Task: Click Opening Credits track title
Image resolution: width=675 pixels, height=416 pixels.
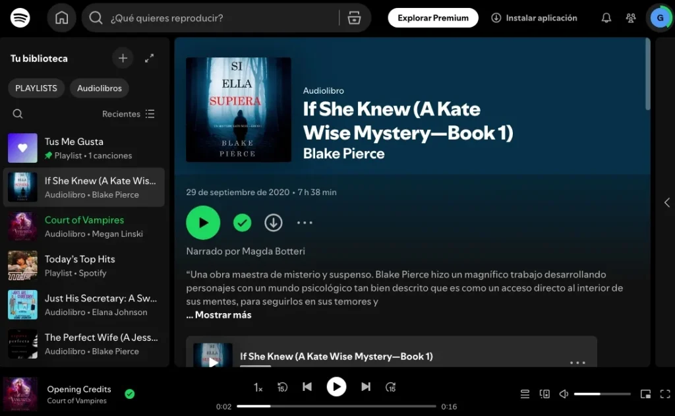Action: (79, 389)
